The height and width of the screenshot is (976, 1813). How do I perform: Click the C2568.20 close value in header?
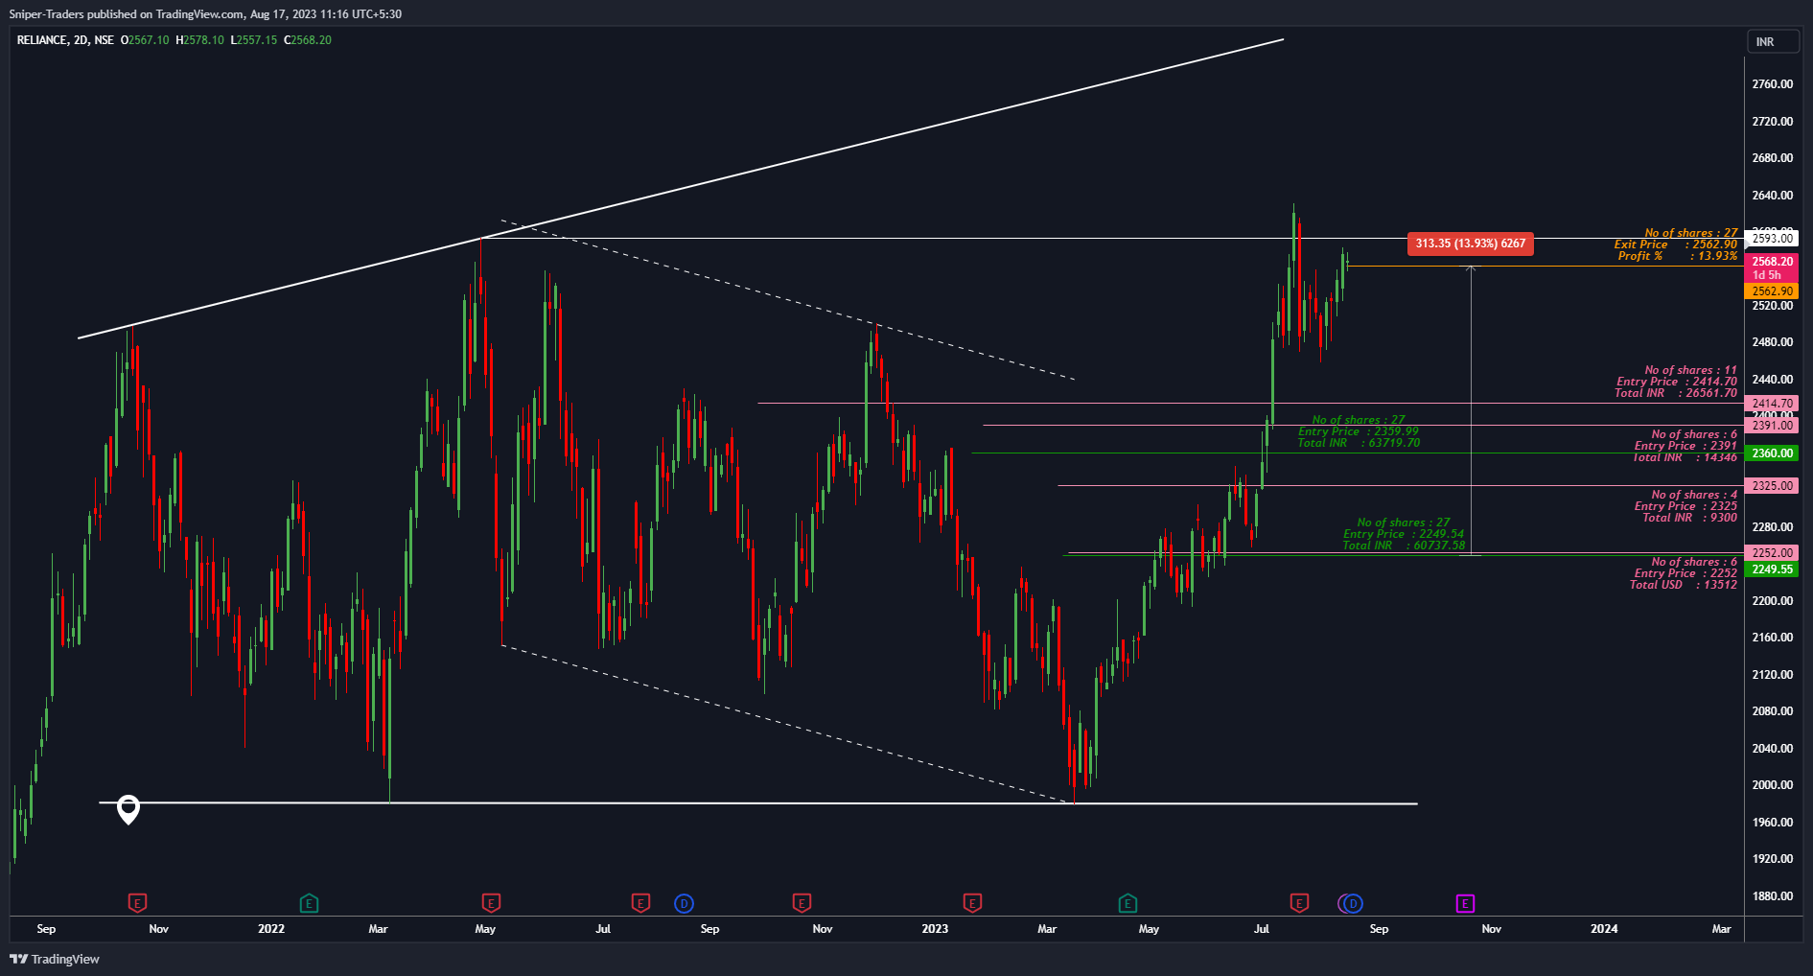(308, 40)
